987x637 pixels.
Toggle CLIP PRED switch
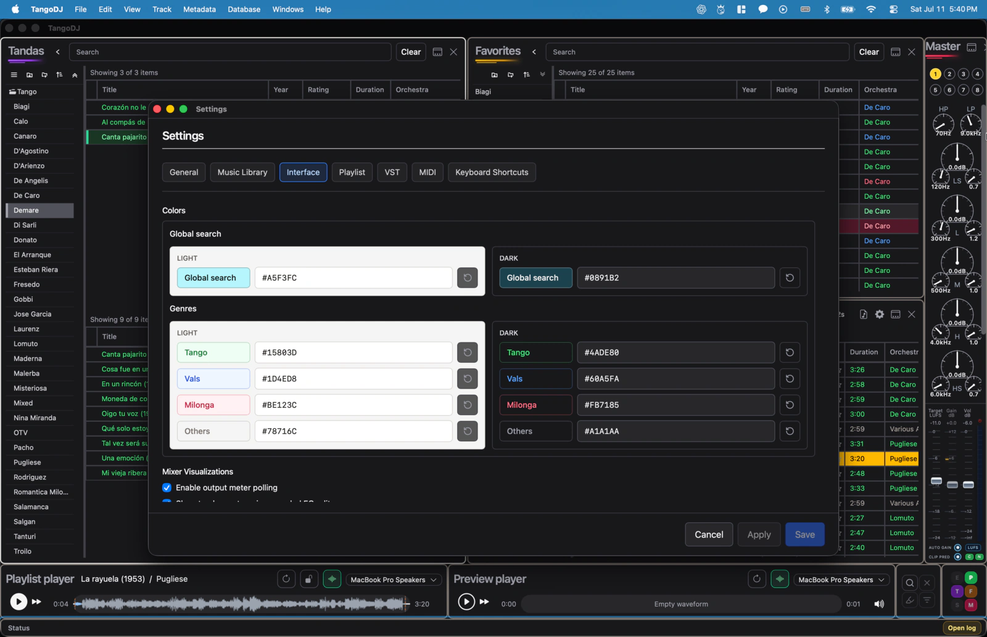click(958, 557)
